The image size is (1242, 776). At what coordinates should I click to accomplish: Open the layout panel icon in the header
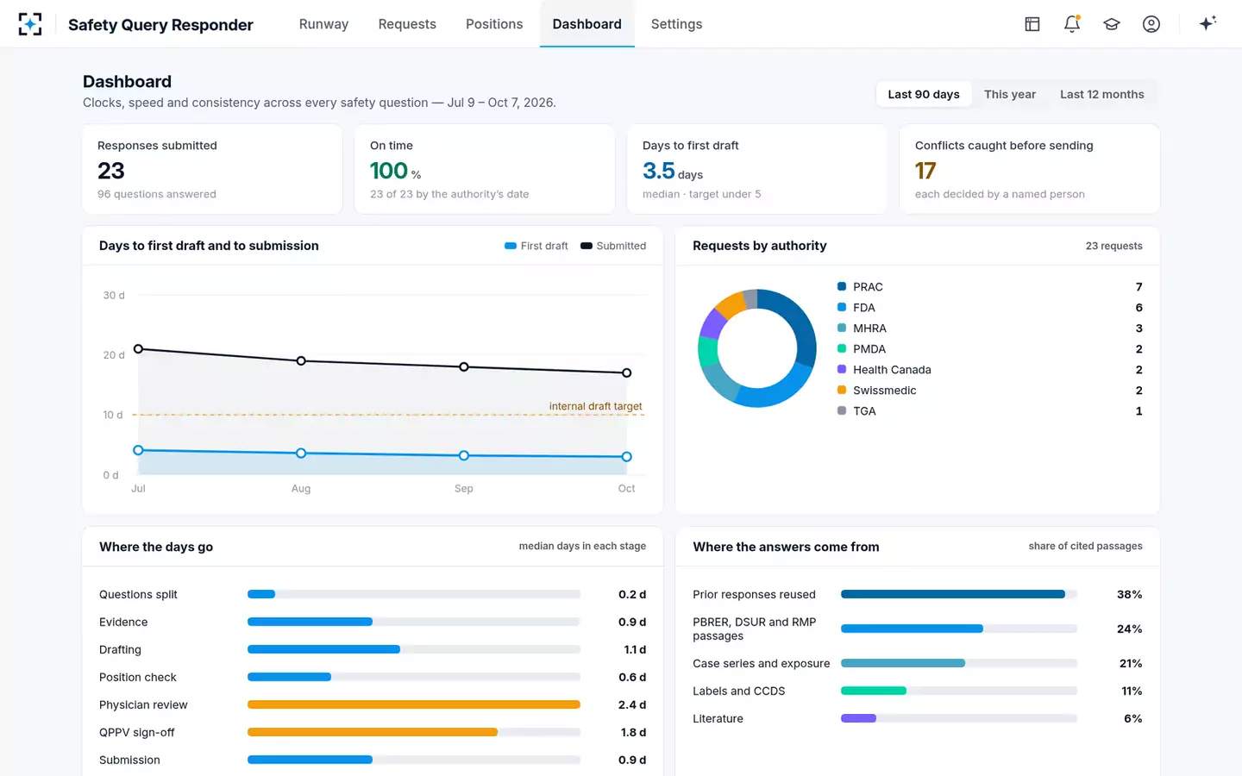pos(1032,24)
